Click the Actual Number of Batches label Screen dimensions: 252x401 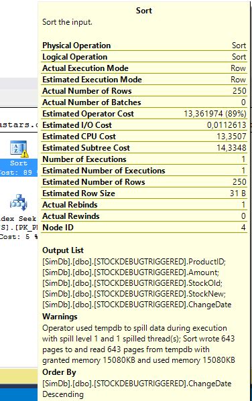(x=91, y=102)
